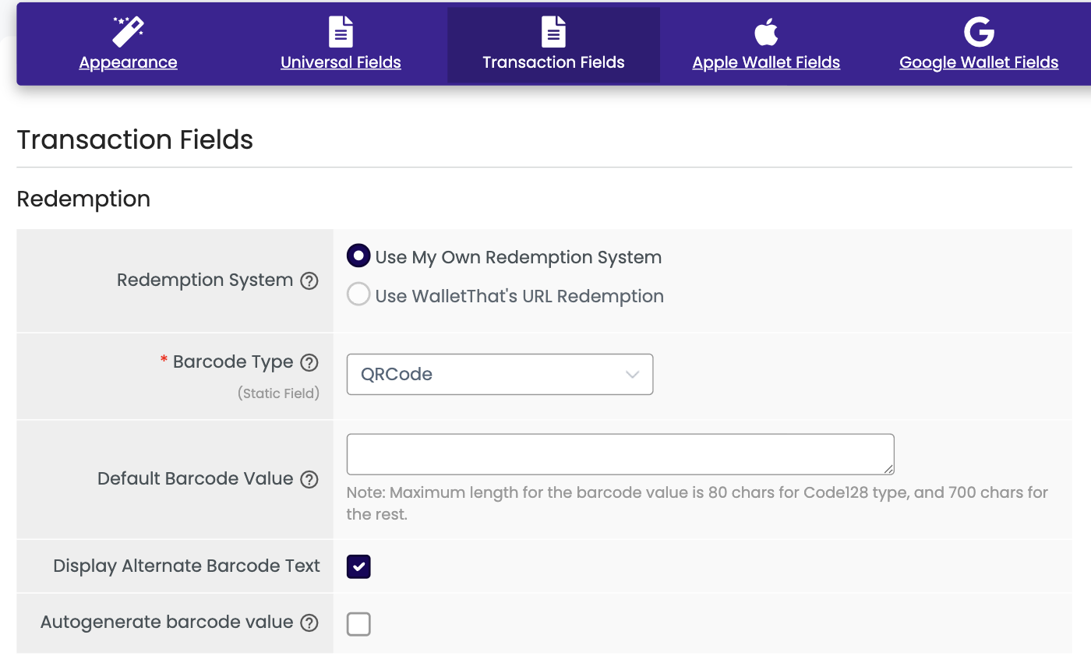Open help for Autogenerate barcode value
Image resolution: width=1091 pixels, height=663 pixels.
309,622
